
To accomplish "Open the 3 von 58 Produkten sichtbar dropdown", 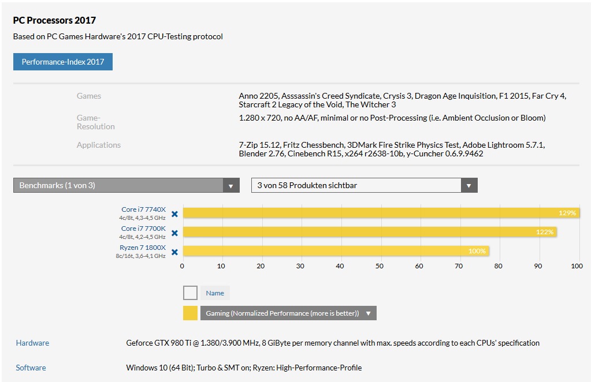I will tap(365, 185).
